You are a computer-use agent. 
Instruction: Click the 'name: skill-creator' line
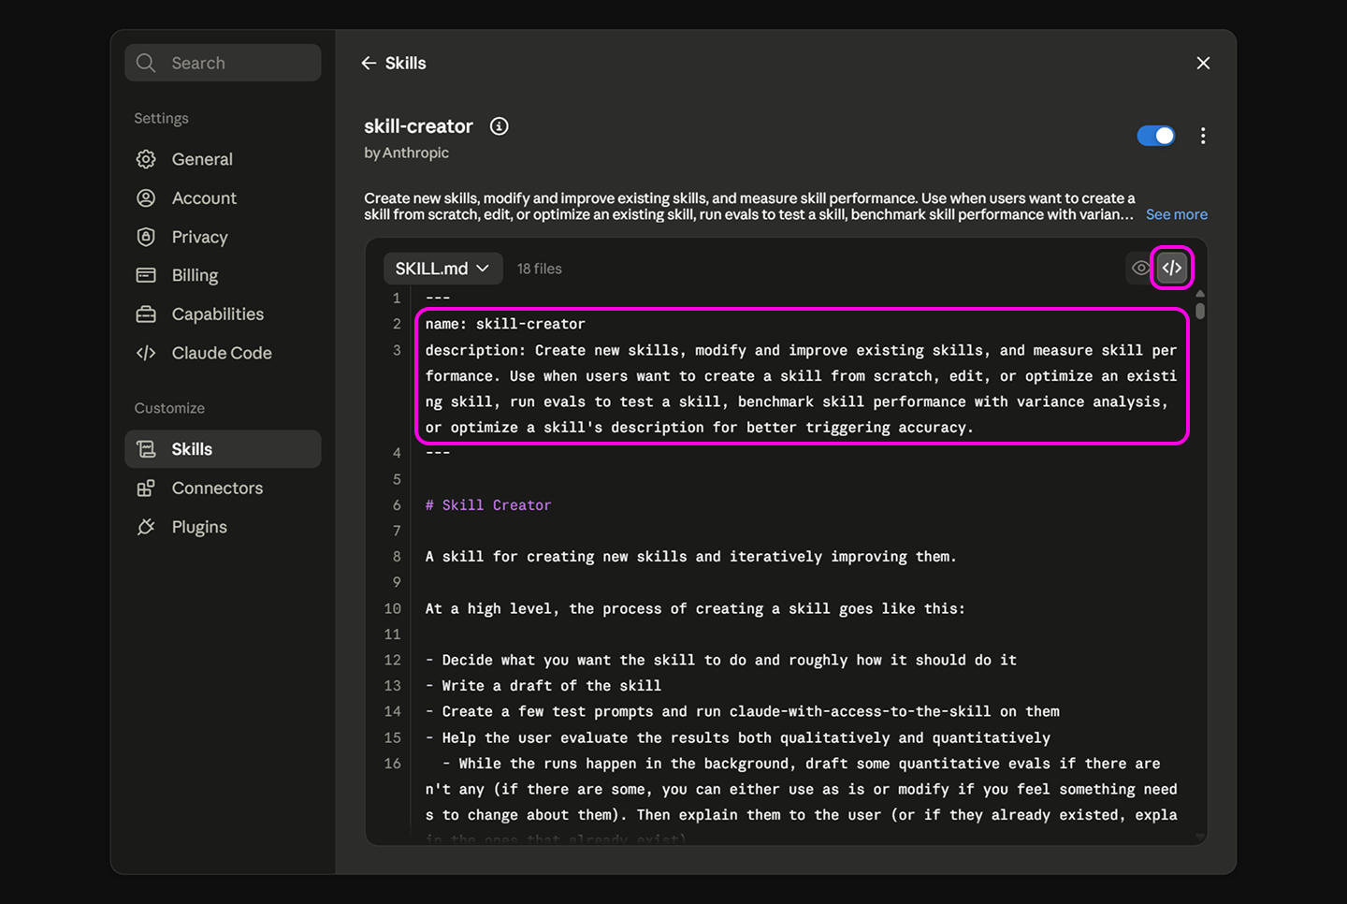click(505, 324)
